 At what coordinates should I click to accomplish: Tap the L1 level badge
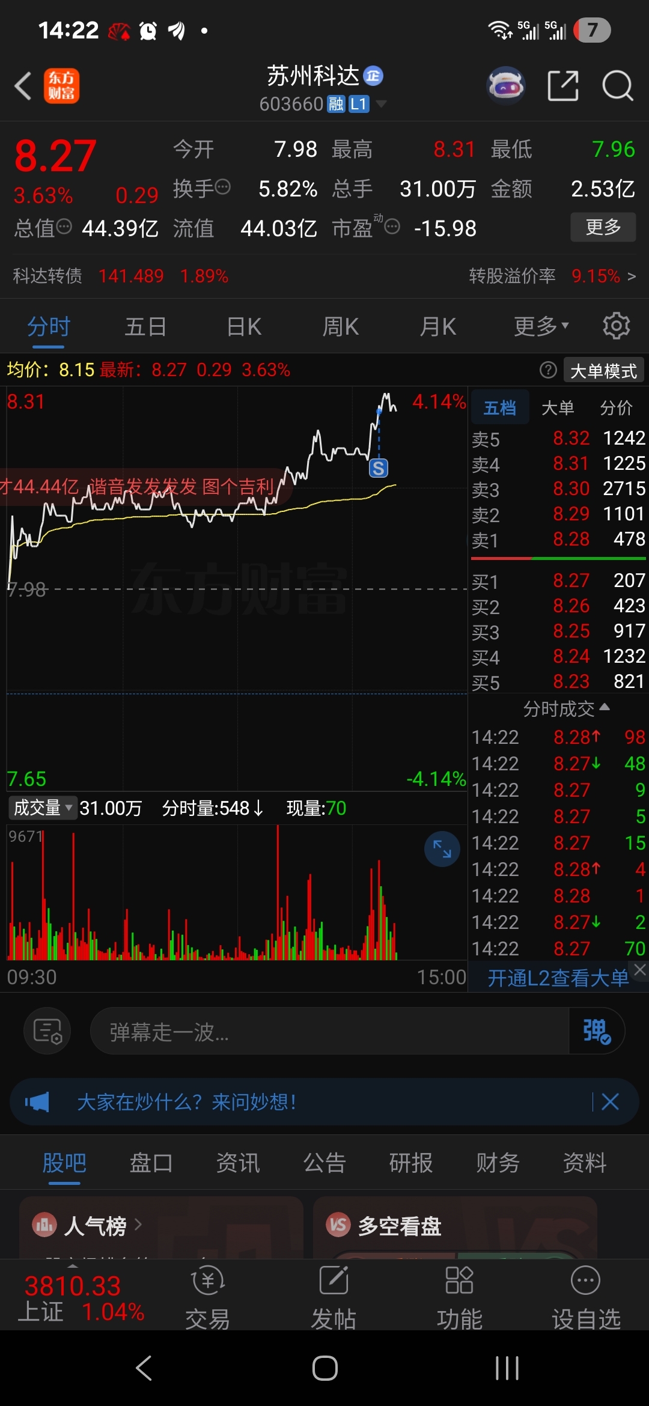point(359,104)
